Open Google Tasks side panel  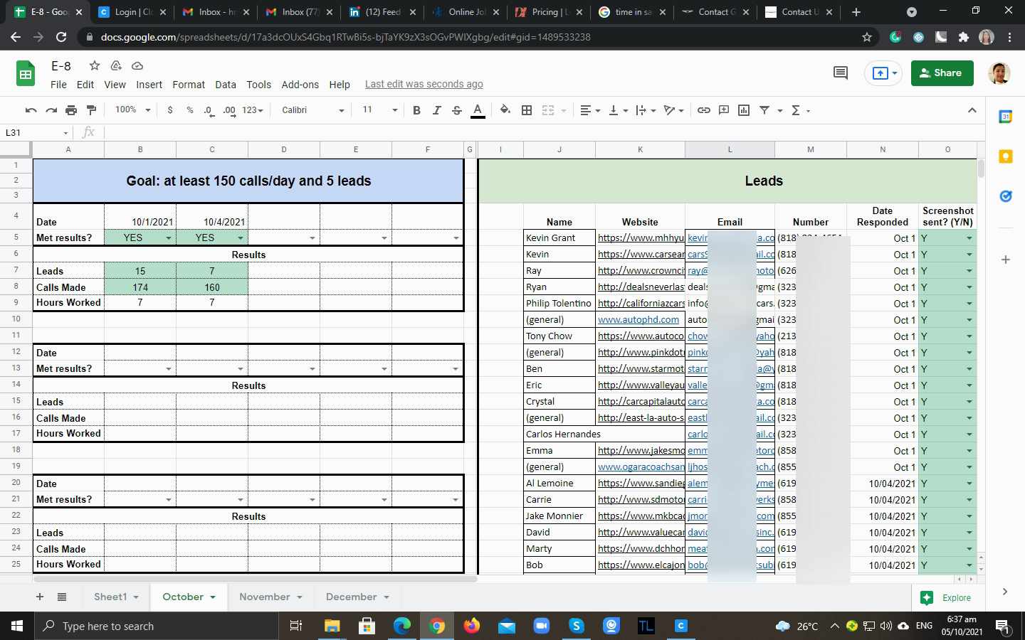click(1005, 196)
